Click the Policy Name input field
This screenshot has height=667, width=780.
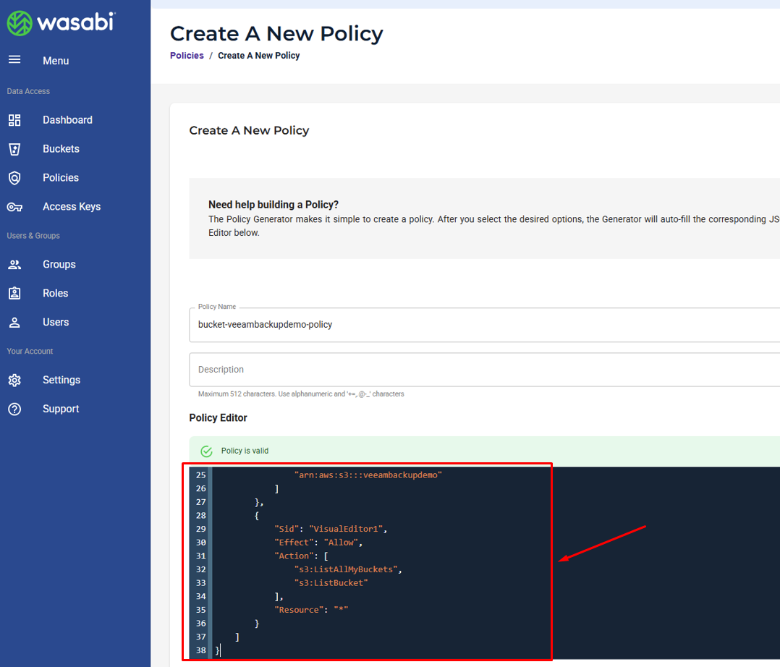pyautogui.click(x=484, y=324)
